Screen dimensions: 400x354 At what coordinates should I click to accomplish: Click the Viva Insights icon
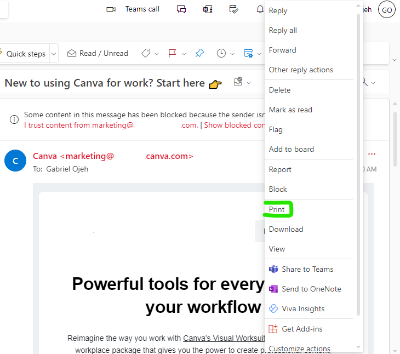(273, 309)
